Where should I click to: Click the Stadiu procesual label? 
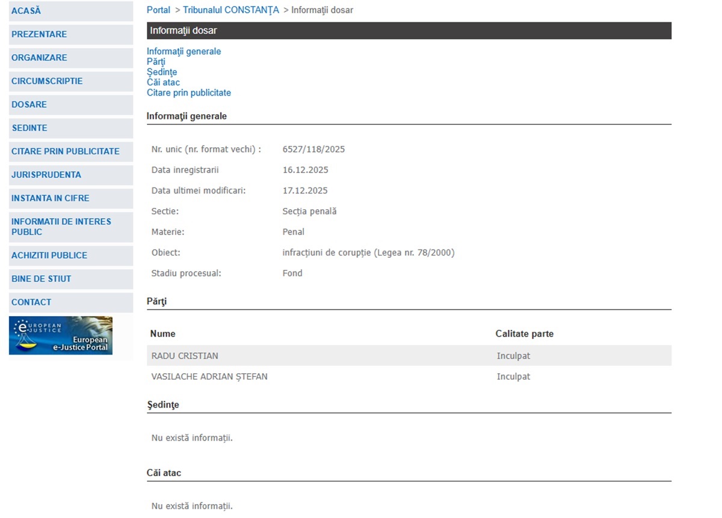[187, 273]
